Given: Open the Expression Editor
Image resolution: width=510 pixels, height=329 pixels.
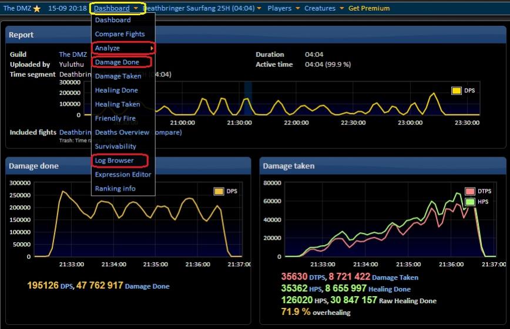Looking at the screenshot, I should point(123,175).
